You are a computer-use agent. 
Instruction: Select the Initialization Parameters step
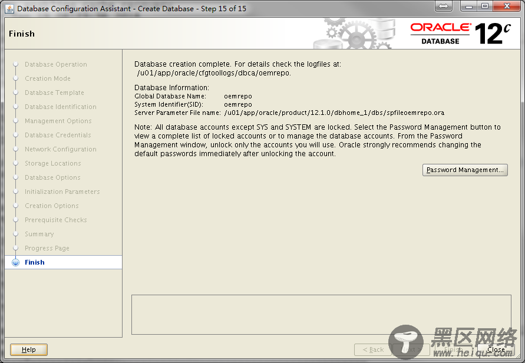[62, 192]
